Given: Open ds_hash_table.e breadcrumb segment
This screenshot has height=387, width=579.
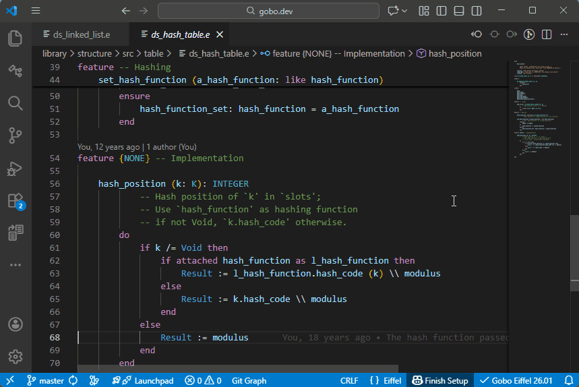Looking at the screenshot, I should point(214,53).
